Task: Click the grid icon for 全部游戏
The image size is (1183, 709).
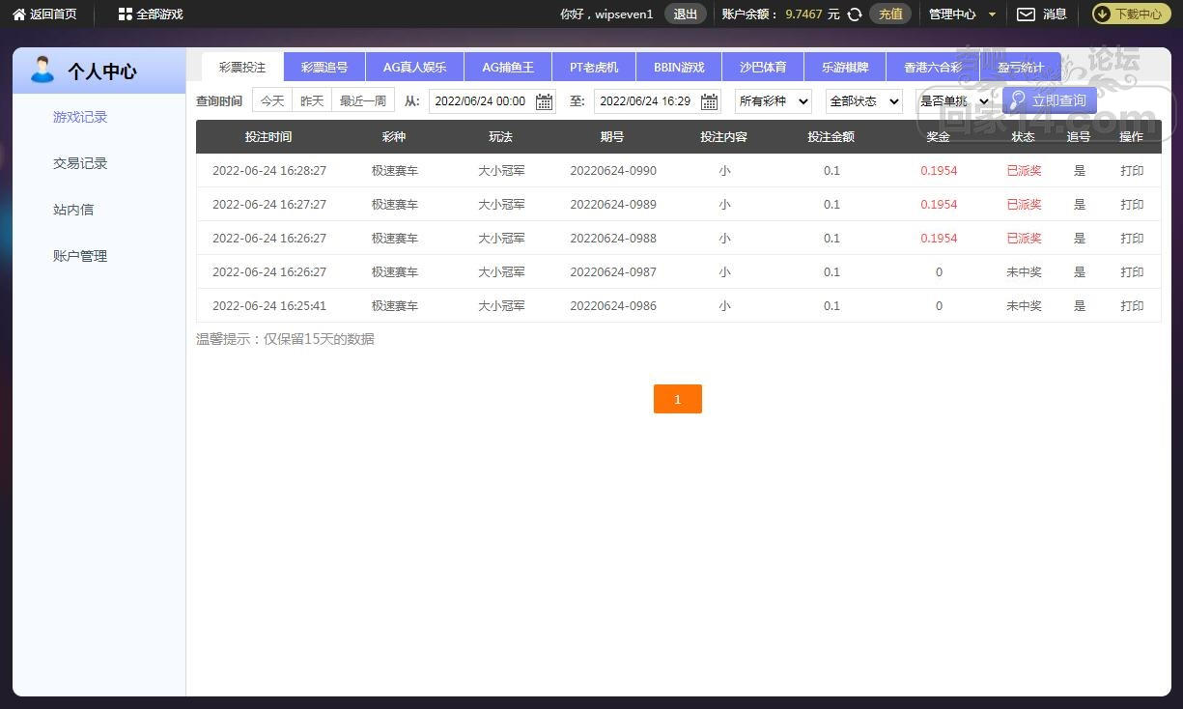Action: click(125, 14)
